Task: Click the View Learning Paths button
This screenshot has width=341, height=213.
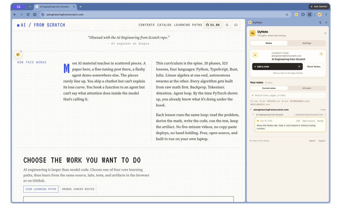Action: (x=41, y=189)
